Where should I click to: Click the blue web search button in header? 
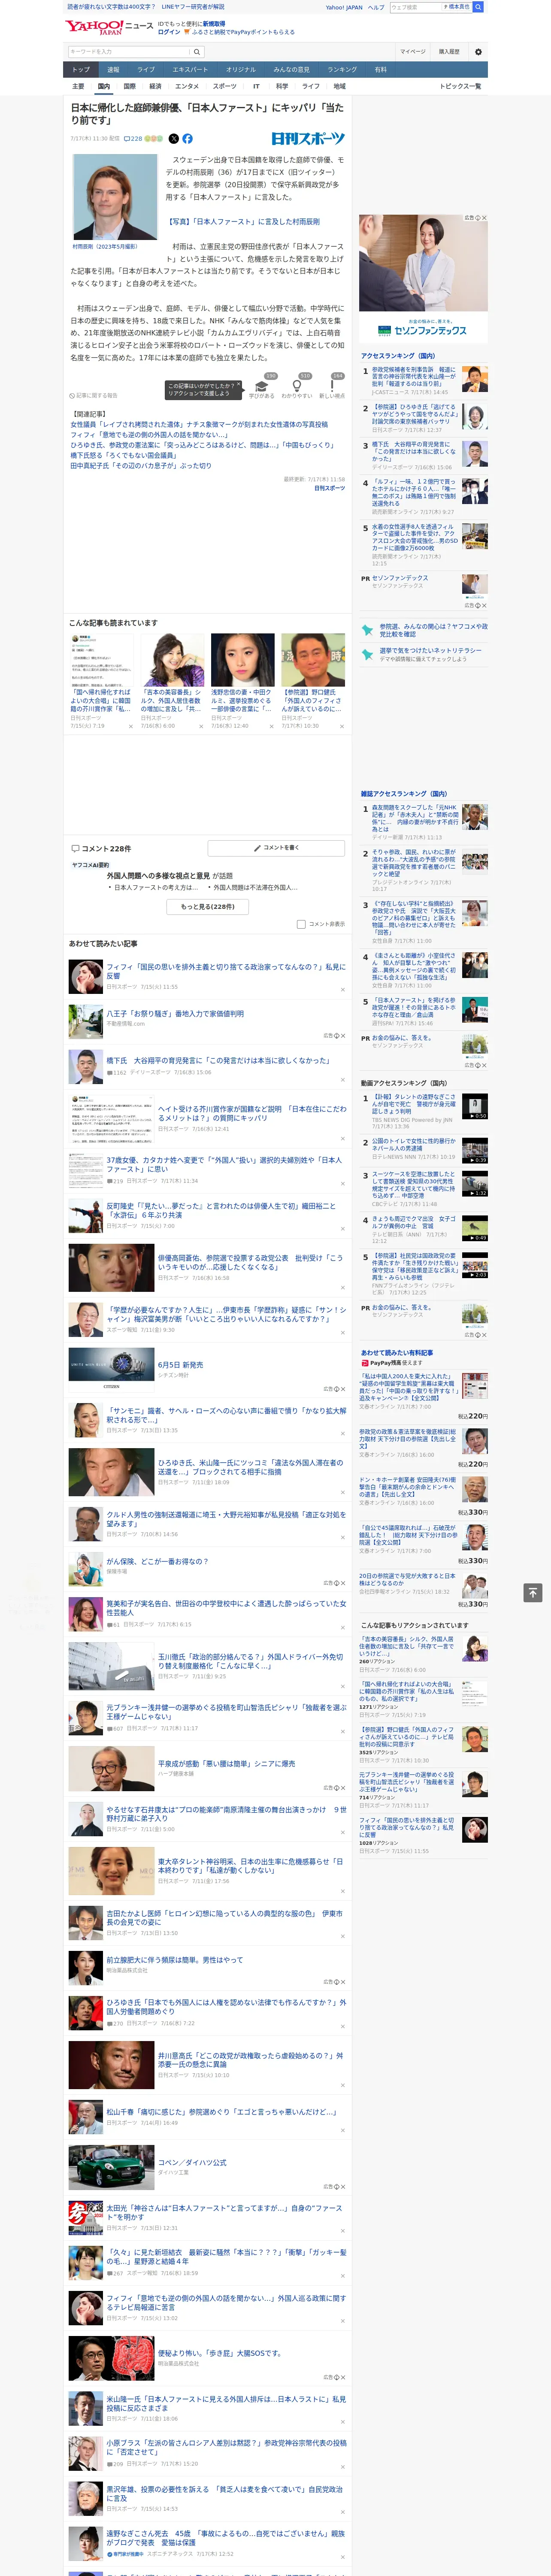[478, 7]
